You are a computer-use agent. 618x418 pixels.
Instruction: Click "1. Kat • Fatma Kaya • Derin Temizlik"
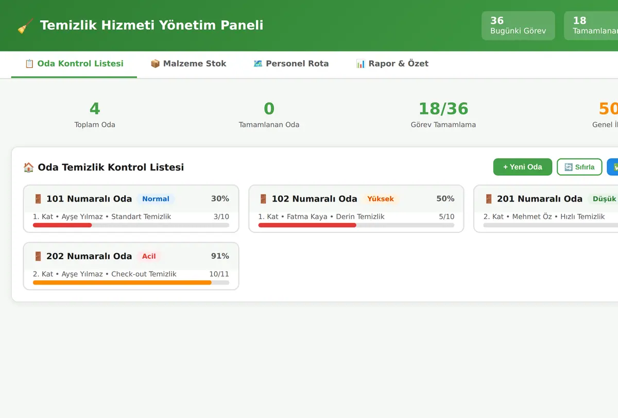(x=321, y=217)
